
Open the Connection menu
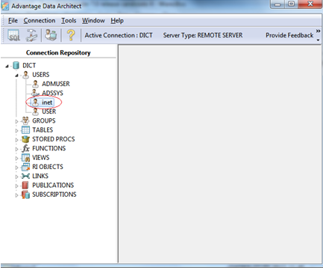click(x=40, y=20)
